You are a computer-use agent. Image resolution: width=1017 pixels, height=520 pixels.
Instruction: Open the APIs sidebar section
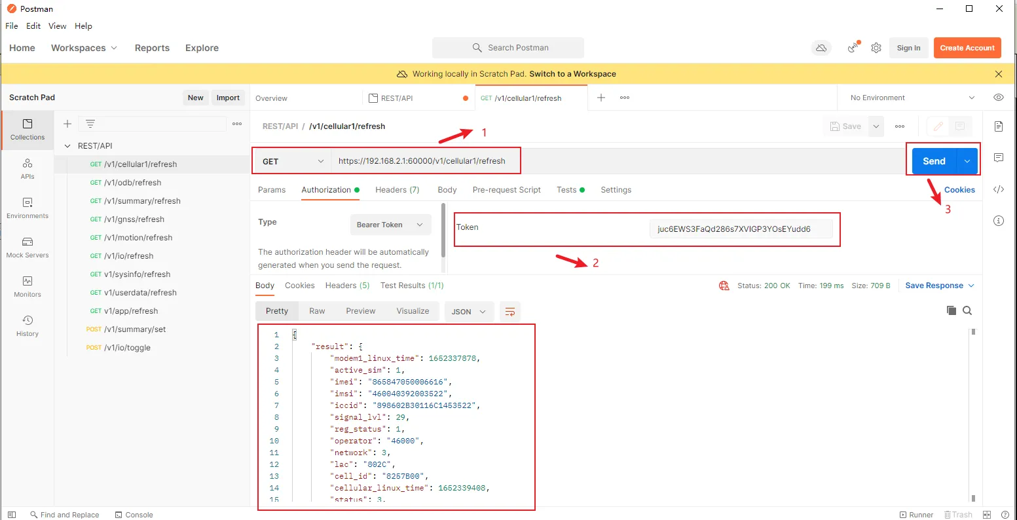click(x=28, y=168)
